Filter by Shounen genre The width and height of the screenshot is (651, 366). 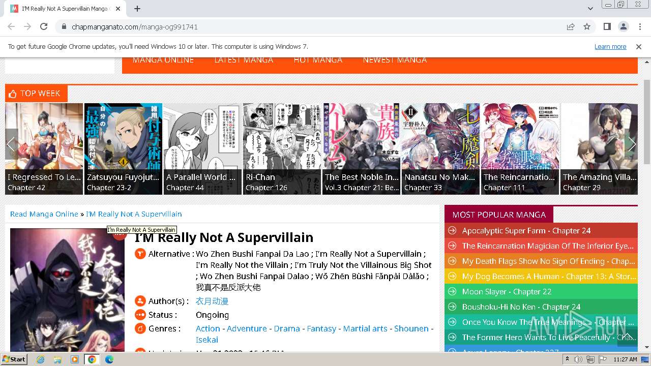click(x=411, y=328)
